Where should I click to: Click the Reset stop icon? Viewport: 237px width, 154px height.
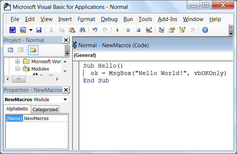point(138,30)
